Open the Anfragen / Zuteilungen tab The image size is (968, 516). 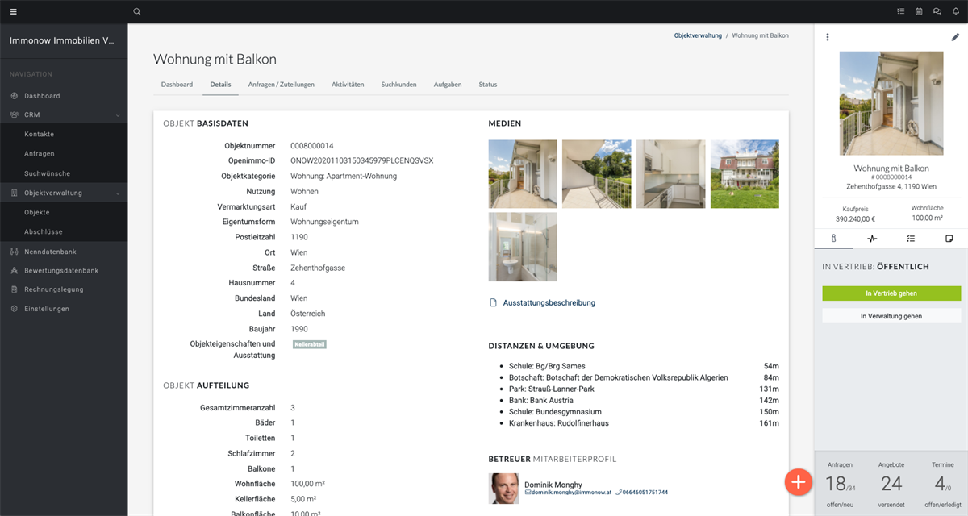pyautogui.click(x=281, y=85)
